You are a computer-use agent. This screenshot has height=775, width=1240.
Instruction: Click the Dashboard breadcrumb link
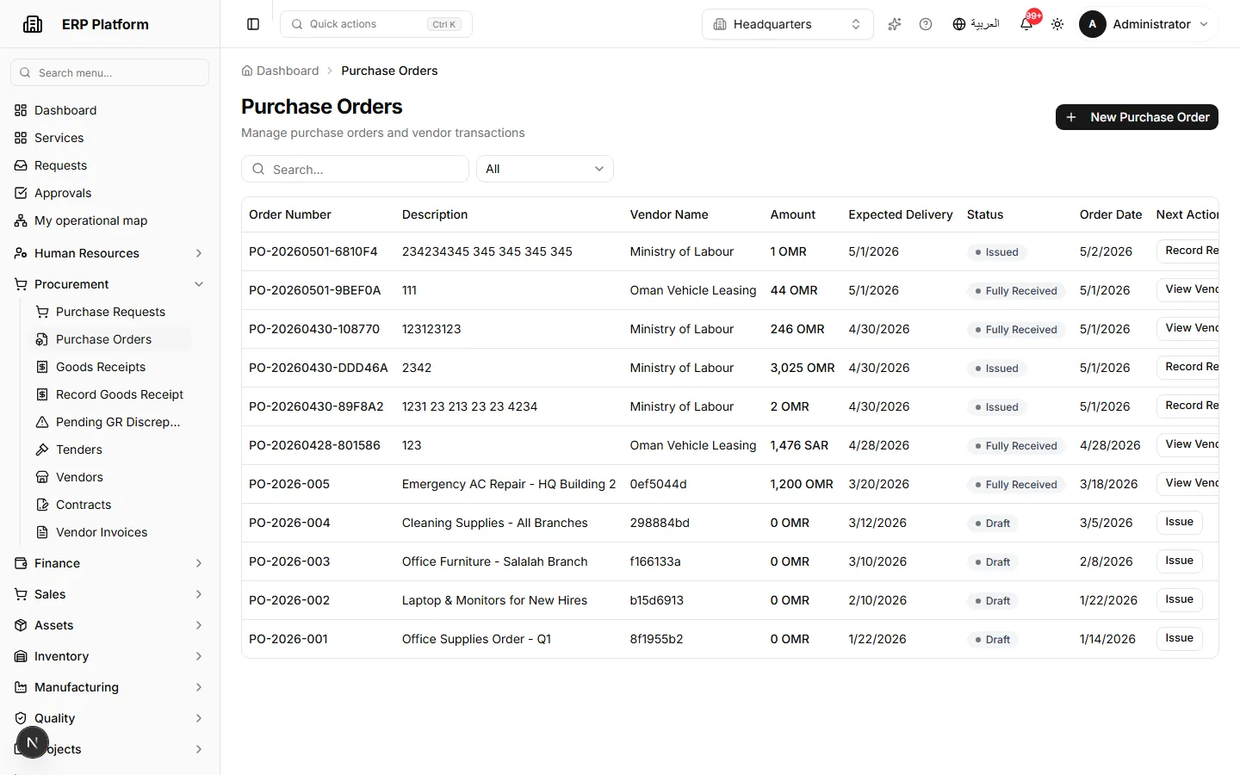[x=280, y=71]
